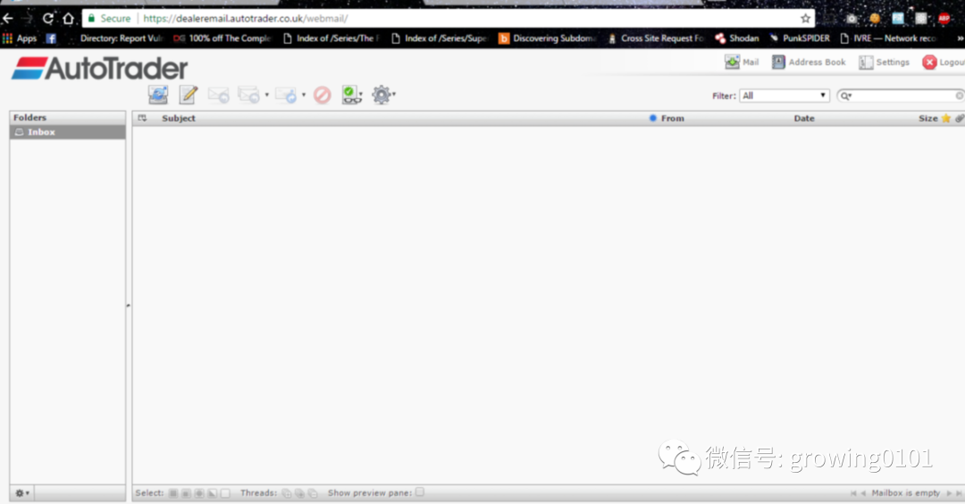Compose a new message with pencil icon
The width and height of the screenshot is (965, 504).
click(189, 95)
